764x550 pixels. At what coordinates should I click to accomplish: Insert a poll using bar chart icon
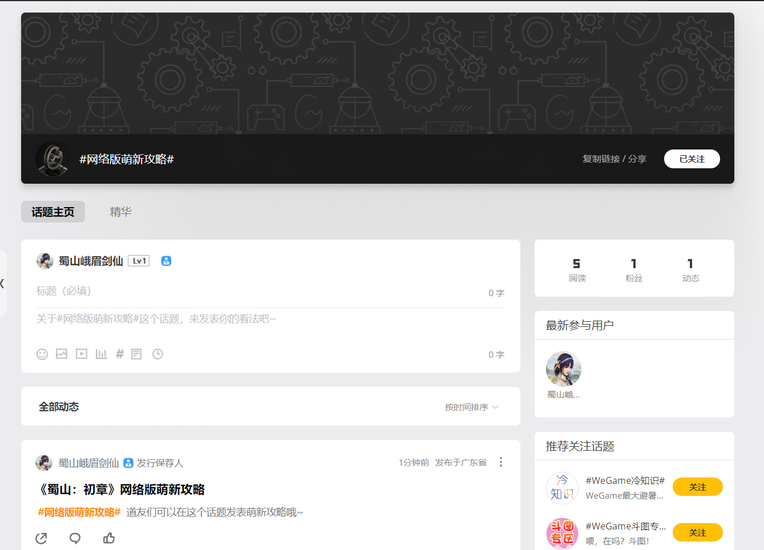(101, 354)
